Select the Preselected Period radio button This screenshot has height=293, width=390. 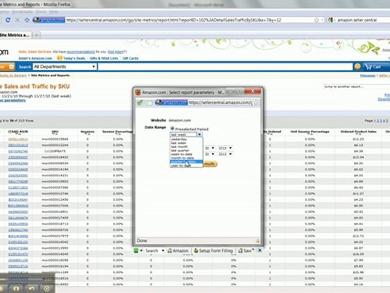(172, 129)
